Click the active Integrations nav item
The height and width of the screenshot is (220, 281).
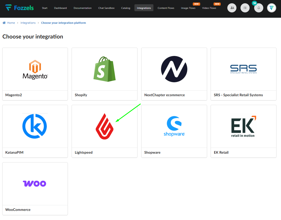click(144, 8)
